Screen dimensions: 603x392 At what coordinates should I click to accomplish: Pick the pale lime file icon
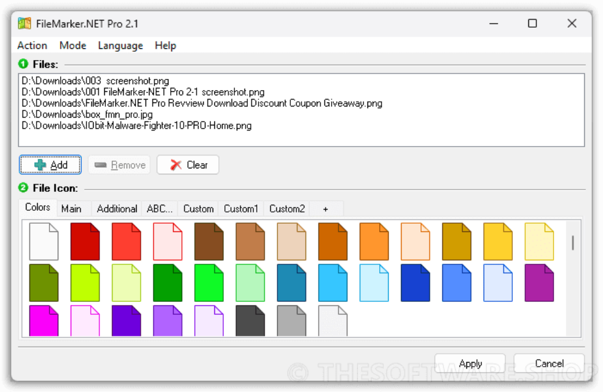click(127, 283)
